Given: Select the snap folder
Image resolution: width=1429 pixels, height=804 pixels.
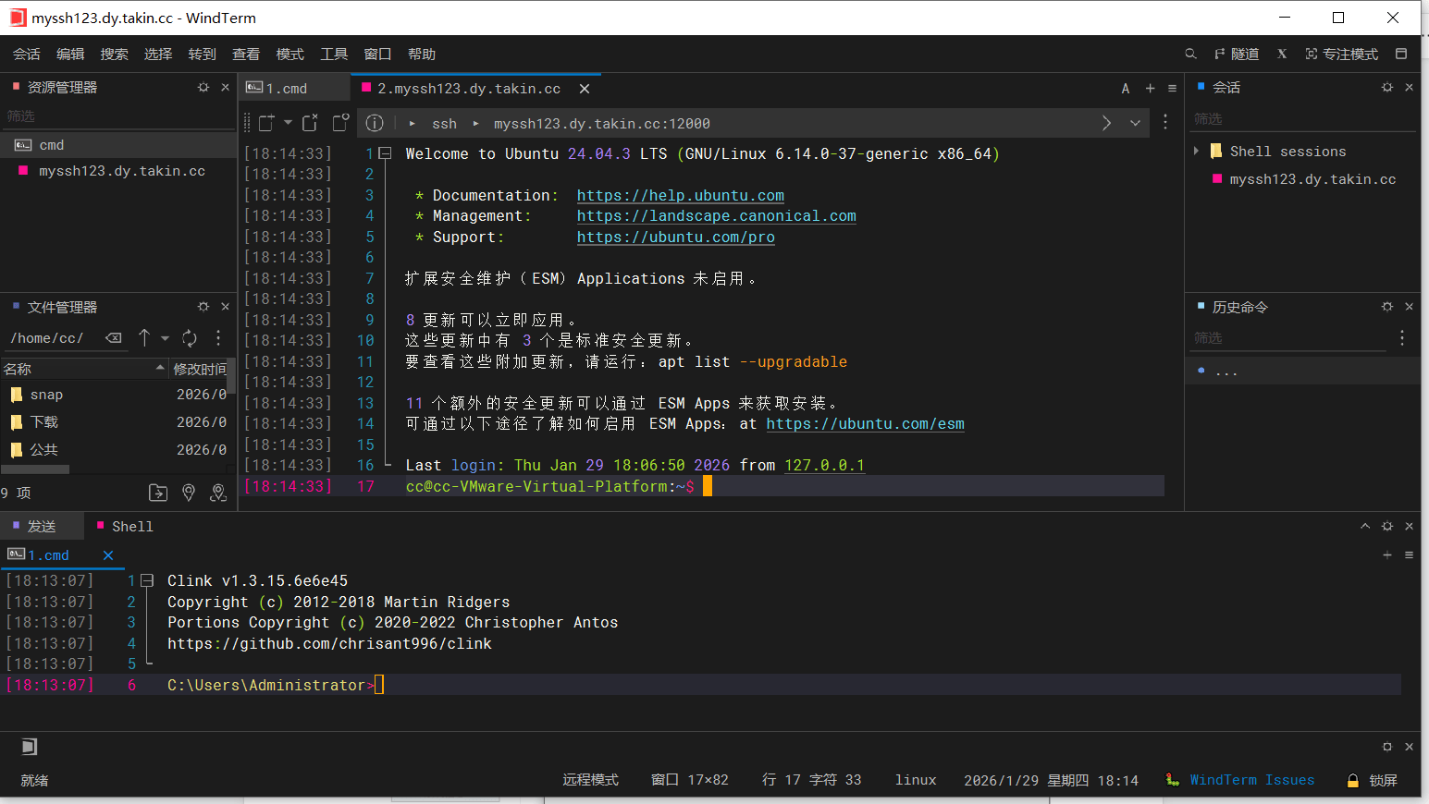Looking at the screenshot, I should point(46,395).
